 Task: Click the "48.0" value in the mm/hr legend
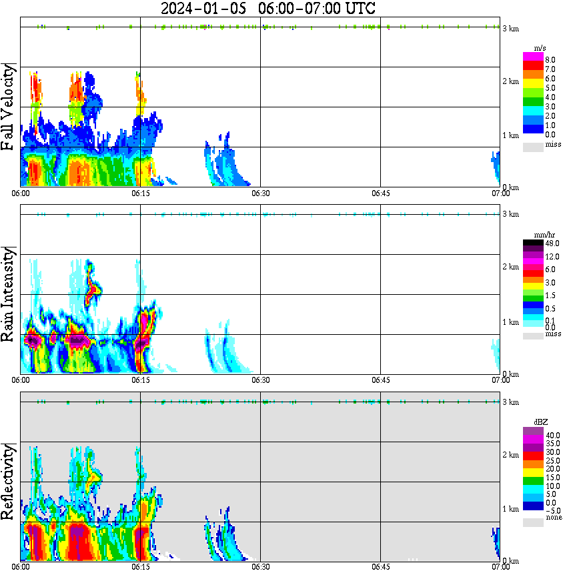[x=552, y=243]
